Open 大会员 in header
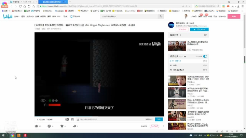 pyautogui.click(x=194, y=16)
